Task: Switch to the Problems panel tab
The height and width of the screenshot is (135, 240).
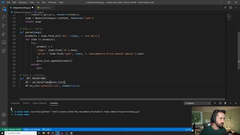Action: pos(15,103)
